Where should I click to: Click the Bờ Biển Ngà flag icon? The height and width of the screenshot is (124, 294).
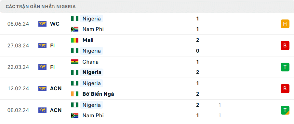(74, 94)
